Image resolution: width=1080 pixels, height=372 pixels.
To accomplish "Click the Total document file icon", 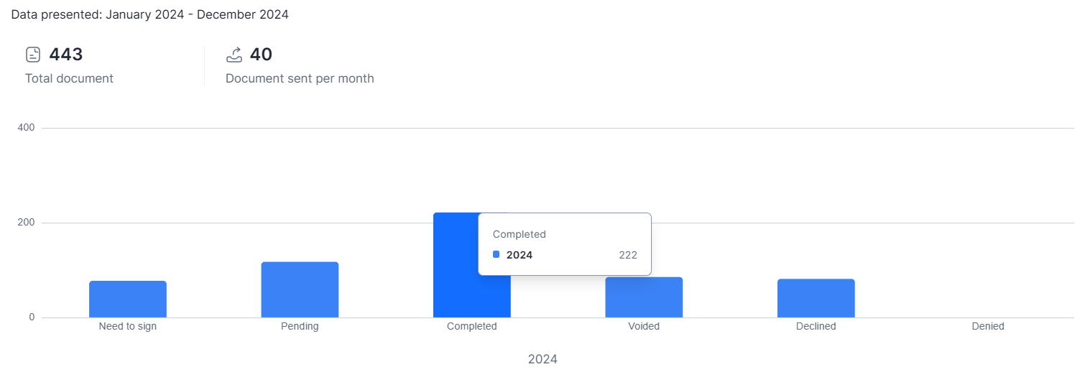I will tap(33, 55).
